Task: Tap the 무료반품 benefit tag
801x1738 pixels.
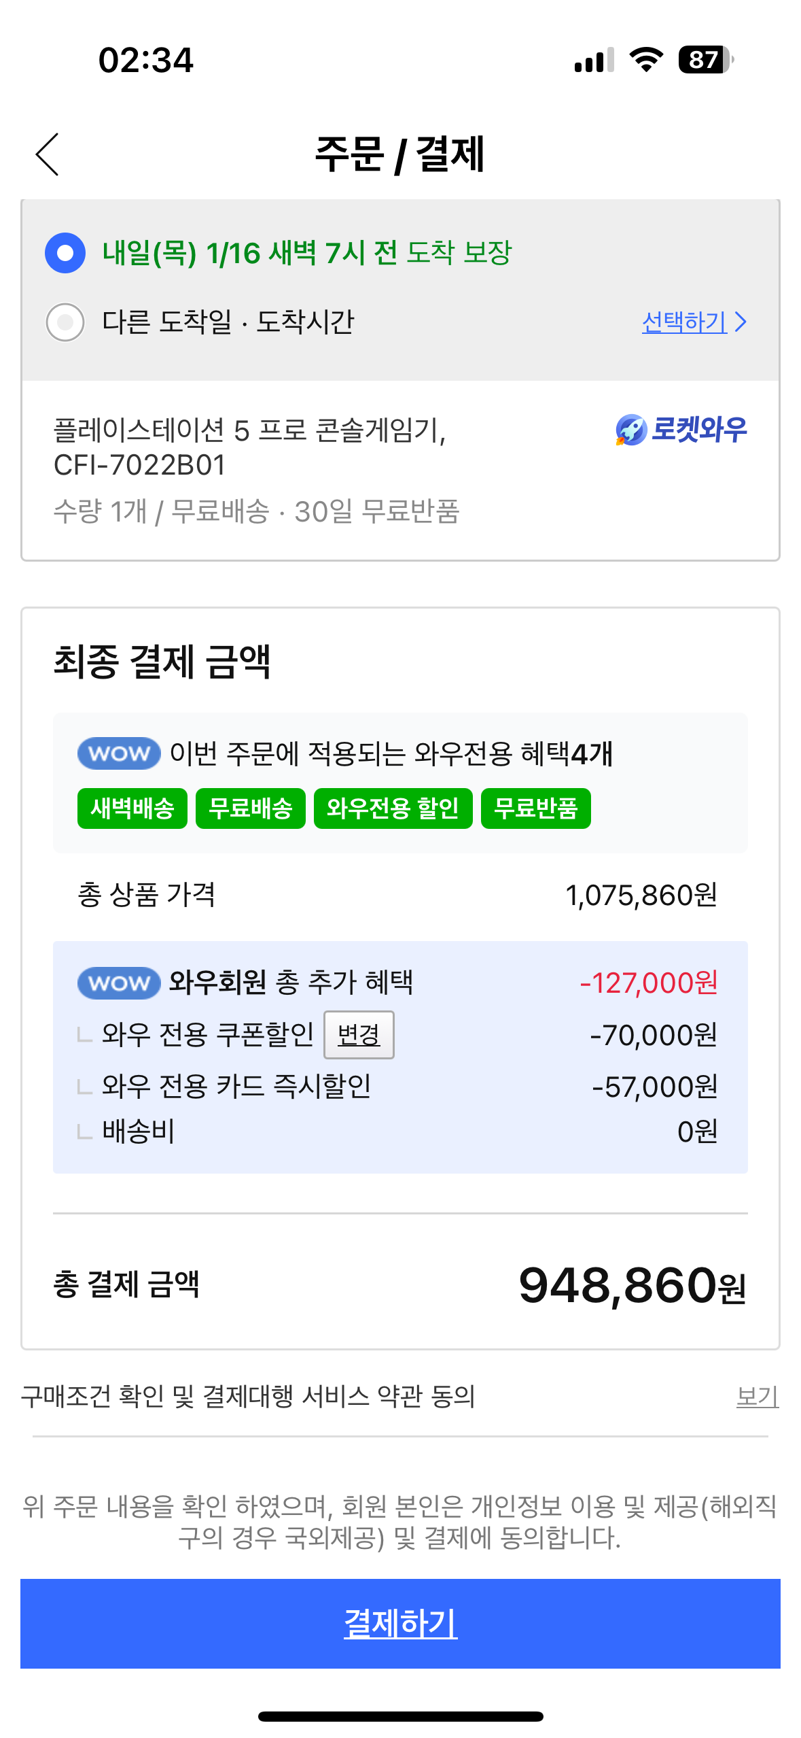Action: (x=535, y=808)
